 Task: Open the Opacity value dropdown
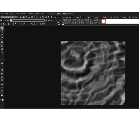(74, 17)
